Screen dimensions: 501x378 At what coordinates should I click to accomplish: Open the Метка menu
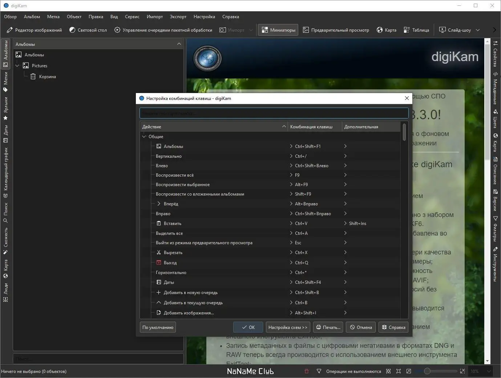(53, 17)
